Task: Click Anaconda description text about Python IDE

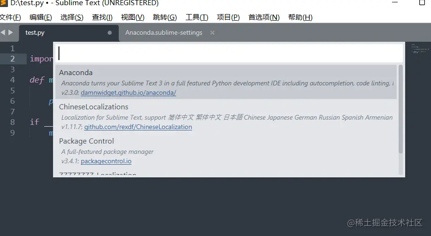Action: pos(227,83)
